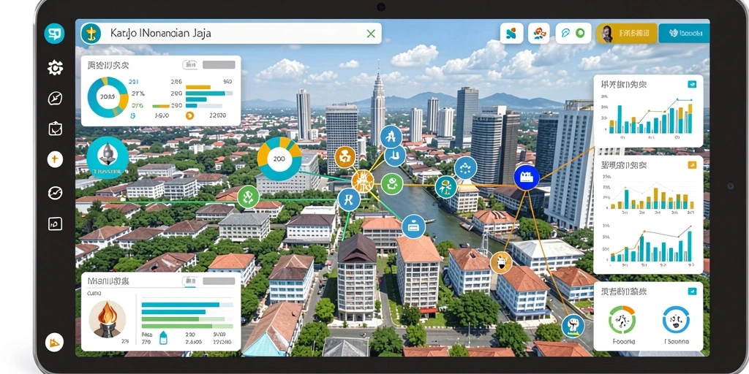Select the white circle plus icon in the sidebar
The width and height of the screenshot is (749, 374).
[x=56, y=159]
